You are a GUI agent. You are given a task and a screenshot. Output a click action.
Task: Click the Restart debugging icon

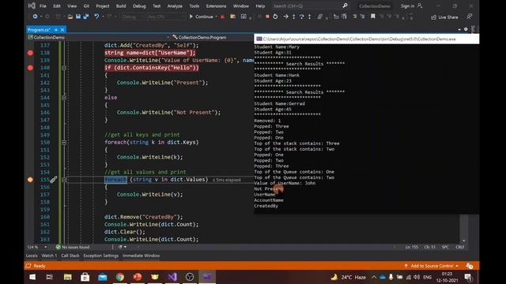275,17
